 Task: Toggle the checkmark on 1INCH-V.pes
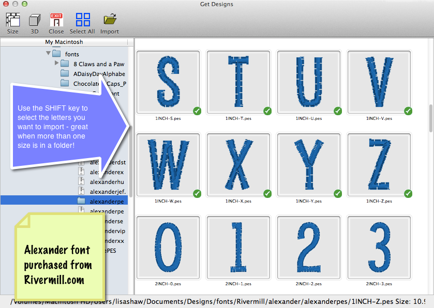(x=408, y=111)
